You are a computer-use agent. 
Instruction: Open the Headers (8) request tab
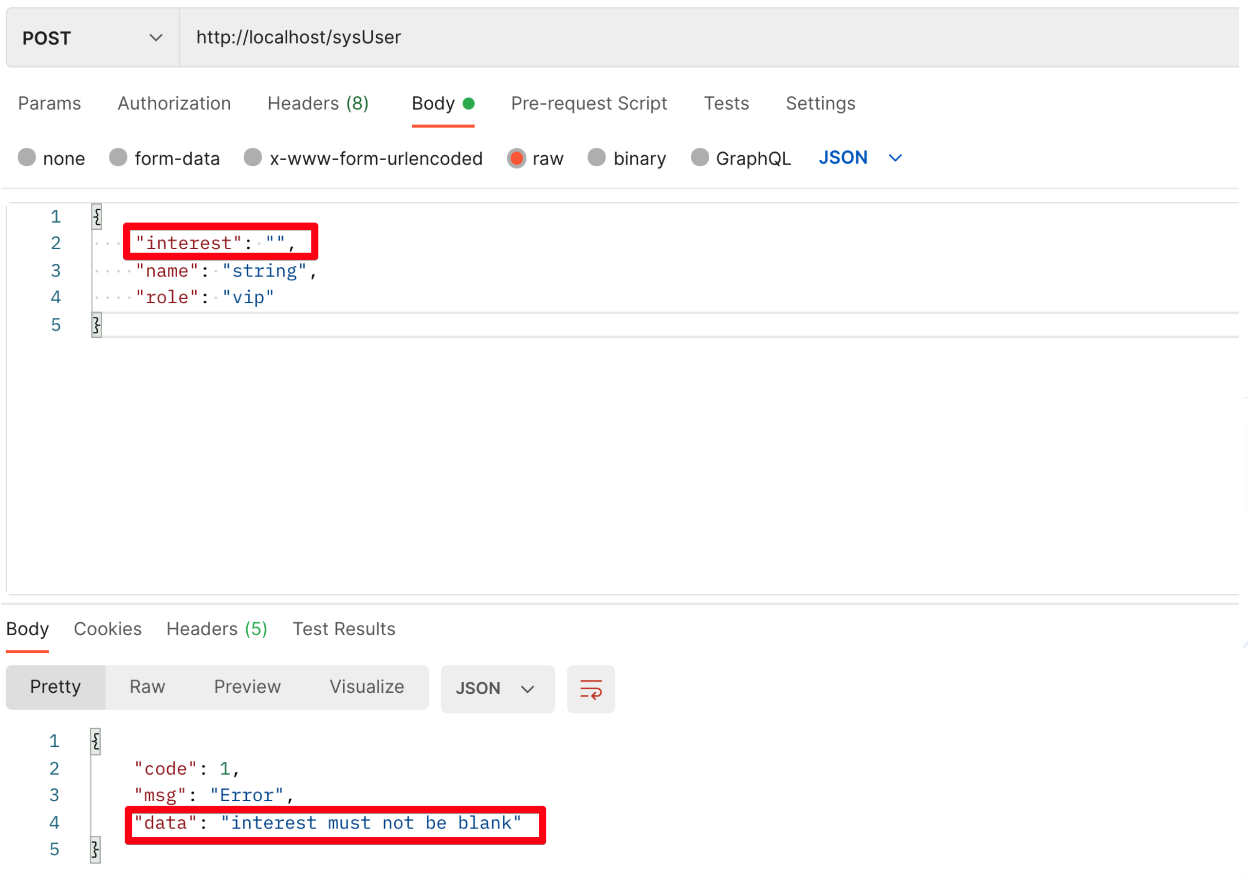pyautogui.click(x=317, y=104)
